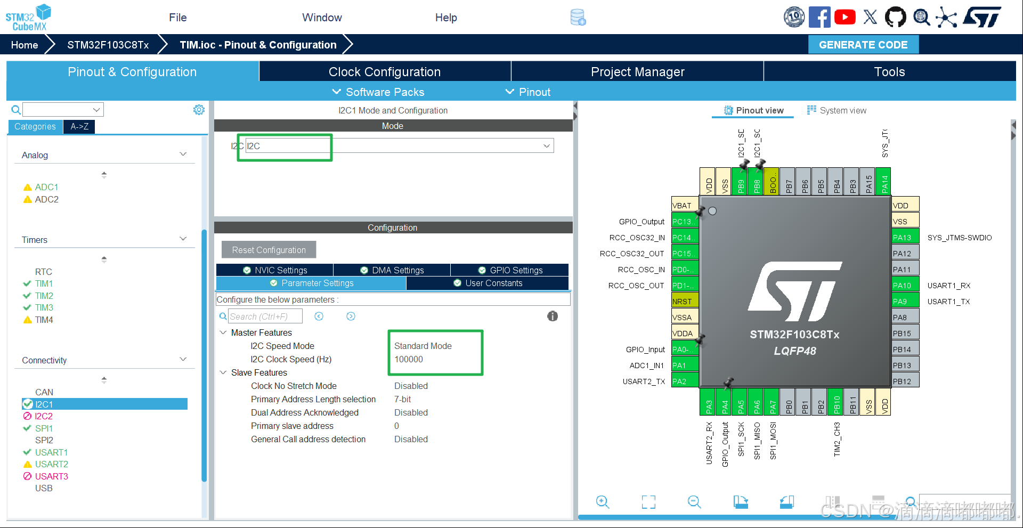
Task: Go to STM32F103C8Tx breadcrumb
Action: click(108, 45)
